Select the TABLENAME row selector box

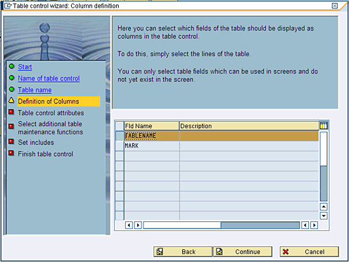click(120, 136)
